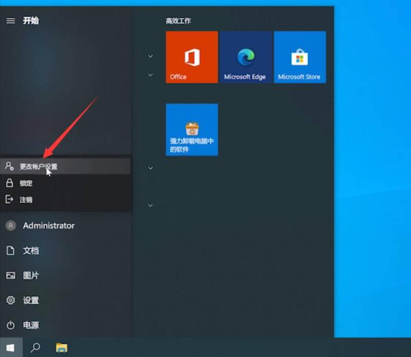Open the Microsoft Store tile
Viewport: 411px width, 357px height.
300,57
